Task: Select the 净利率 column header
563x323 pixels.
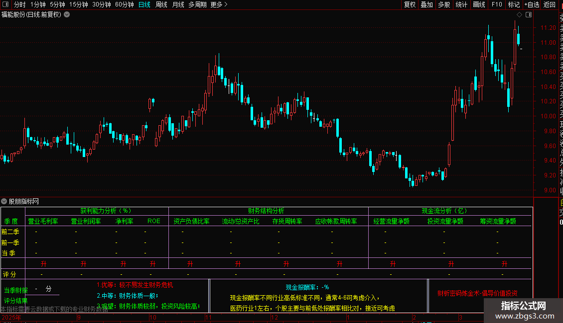Action: (x=124, y=221)
